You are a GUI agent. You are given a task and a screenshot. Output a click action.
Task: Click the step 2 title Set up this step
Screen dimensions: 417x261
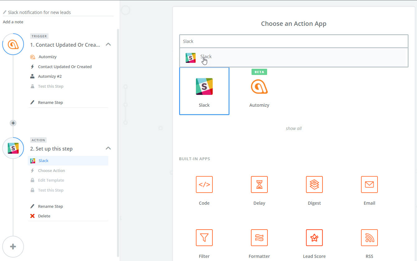(51, 149)
